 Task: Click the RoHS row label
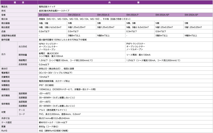[x=4, y=130]
